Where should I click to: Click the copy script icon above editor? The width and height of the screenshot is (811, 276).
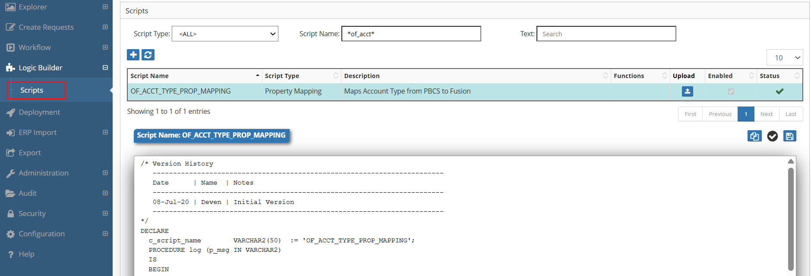click(x=754, y=136)
